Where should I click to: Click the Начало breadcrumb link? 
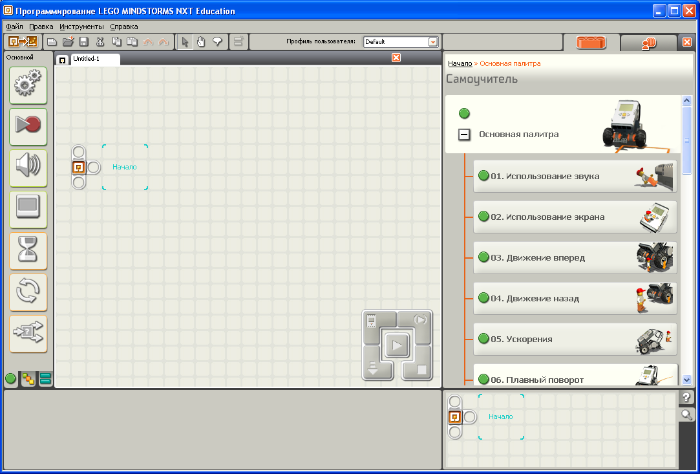(x=460, y=63)
